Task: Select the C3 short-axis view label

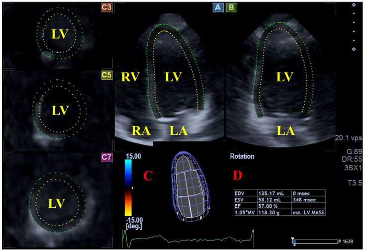Action: pyautogui.click(x=106, y=7)
